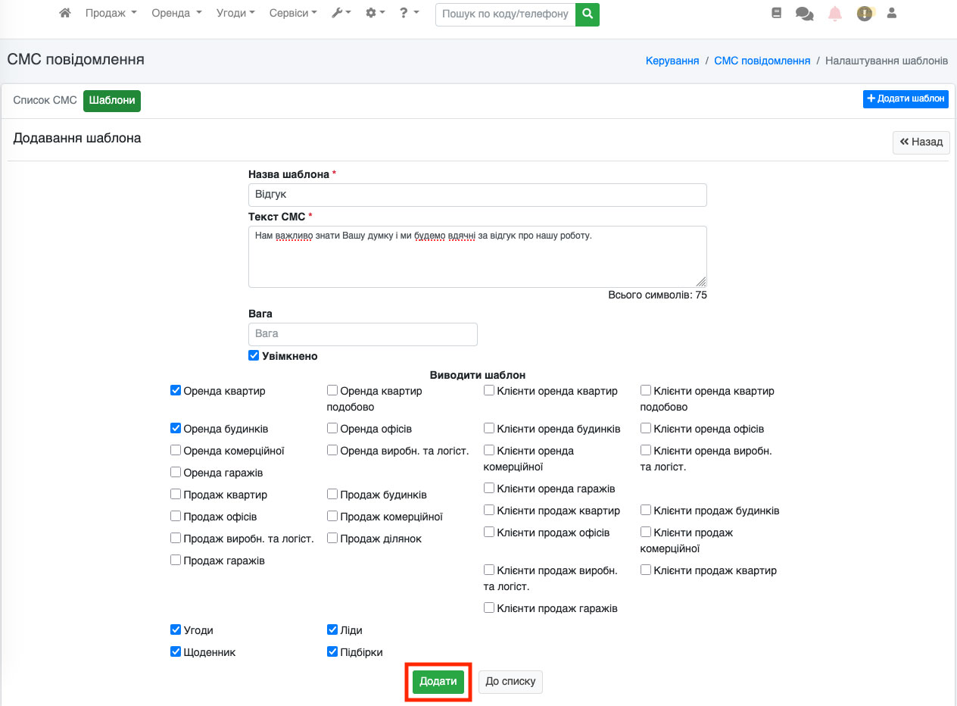This screenshot has height=706, width=957.
Task: Click the Вага input field
Action: 363,334
